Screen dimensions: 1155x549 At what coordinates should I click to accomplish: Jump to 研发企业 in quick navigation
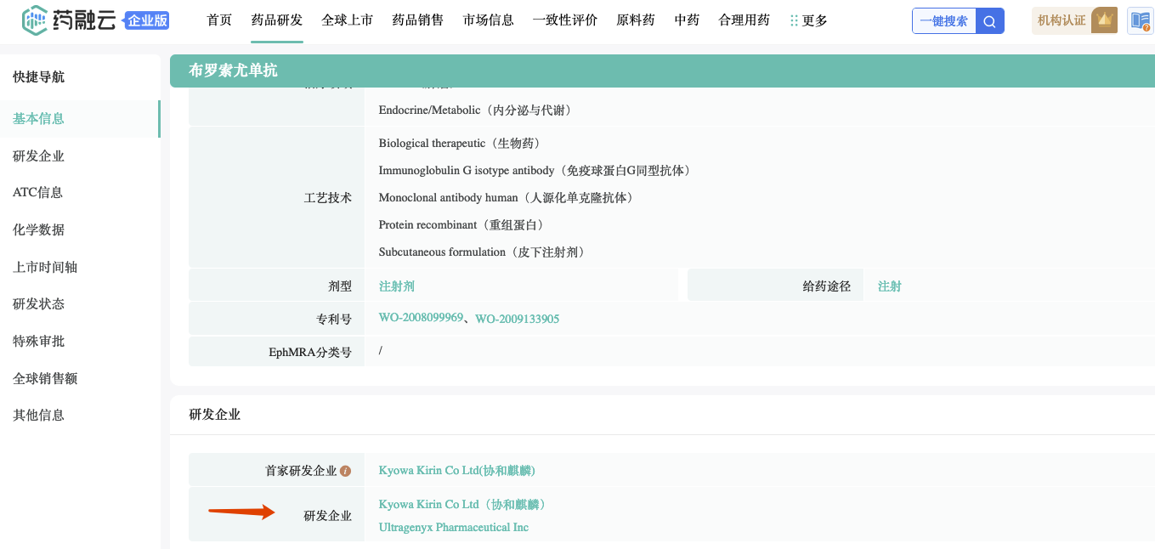pyautogui.click(x=38, y=156)
